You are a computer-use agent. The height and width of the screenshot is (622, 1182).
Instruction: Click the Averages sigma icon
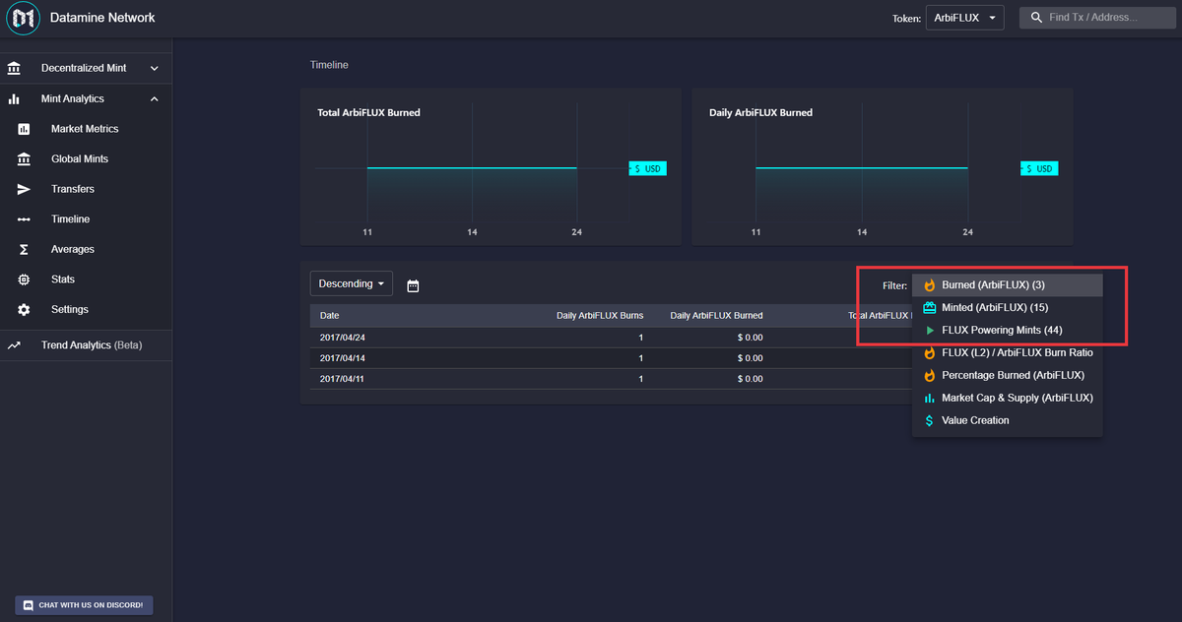click(x=24, y=249)
